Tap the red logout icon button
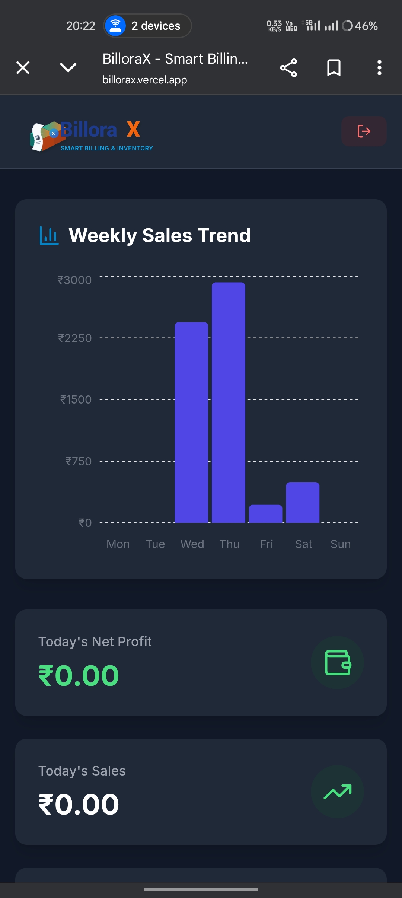The image size is (402, 898). click(364, 131)
